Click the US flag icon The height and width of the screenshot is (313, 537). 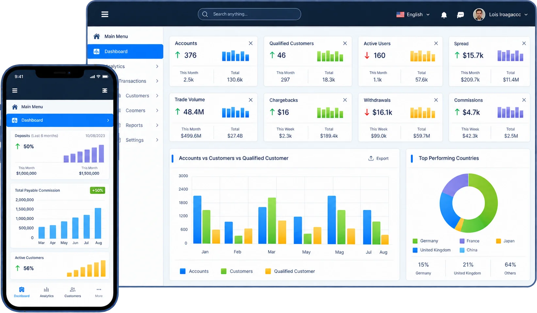click(400, 14)
